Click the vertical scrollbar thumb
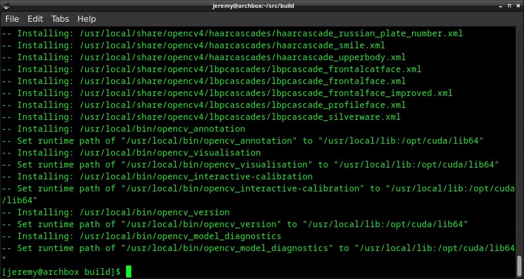This screenshot has width=524, height=279. coord(519,265)
